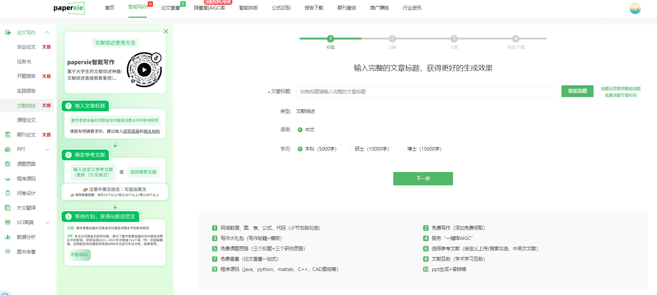Go to 期刊查询 in top navigation
Viewport: 657px width, 295px height.
(346, 8)
